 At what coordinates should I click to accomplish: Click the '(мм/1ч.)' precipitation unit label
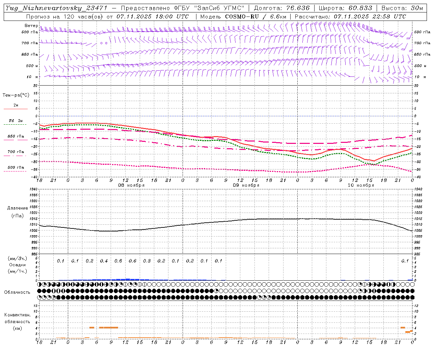point(18,271)
